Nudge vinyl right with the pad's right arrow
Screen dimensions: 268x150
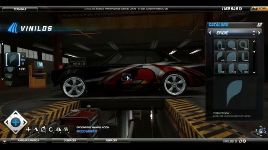click(x=24, y=122)
